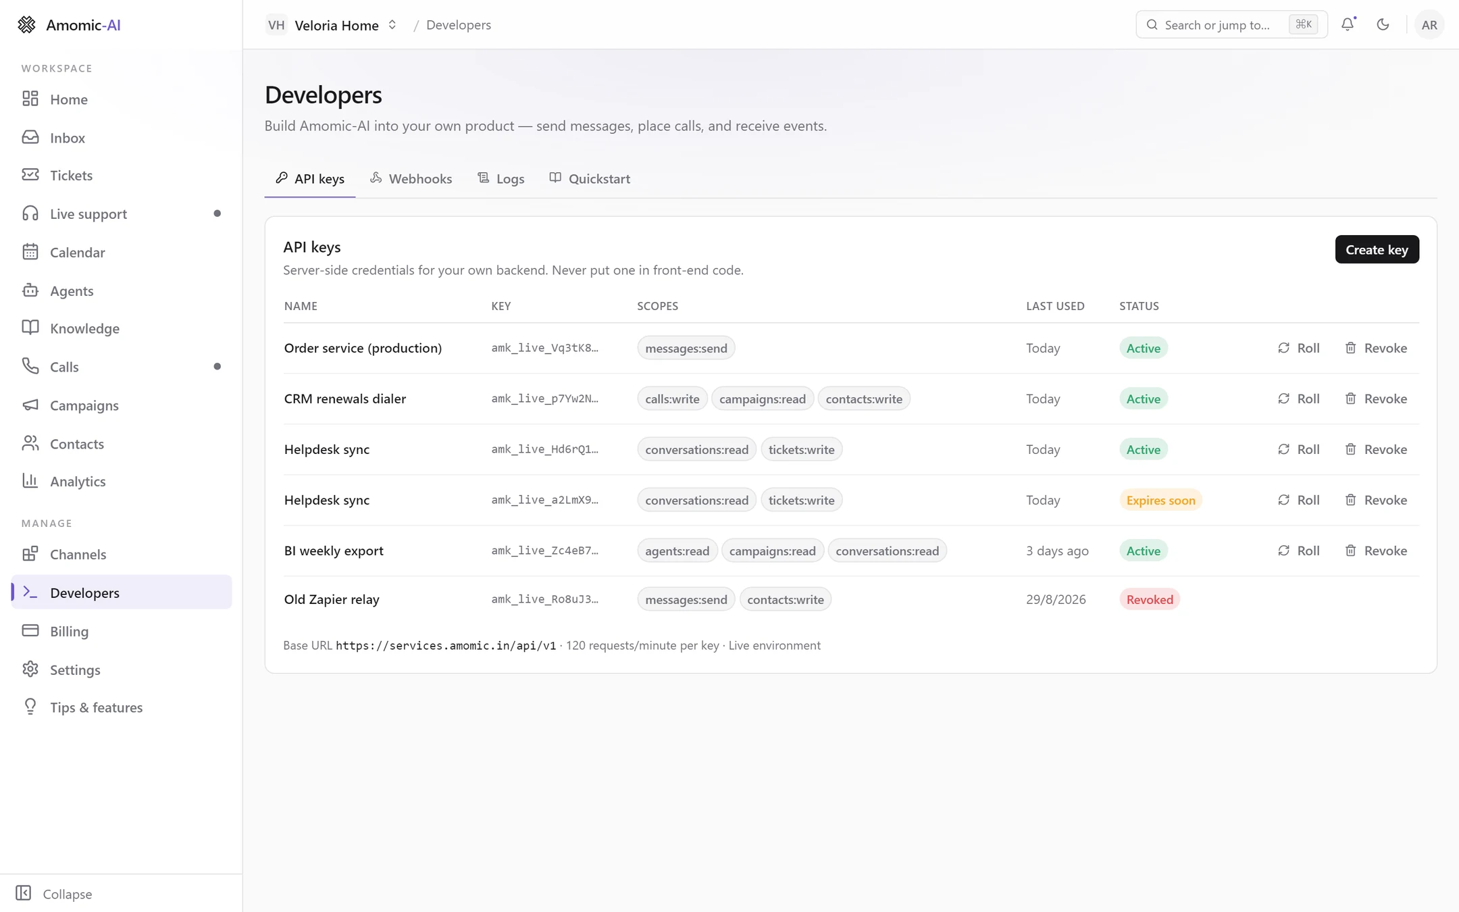Open Home in the sidebar
The height and width of the screenshot is (912, 1459).
point(122,99)
